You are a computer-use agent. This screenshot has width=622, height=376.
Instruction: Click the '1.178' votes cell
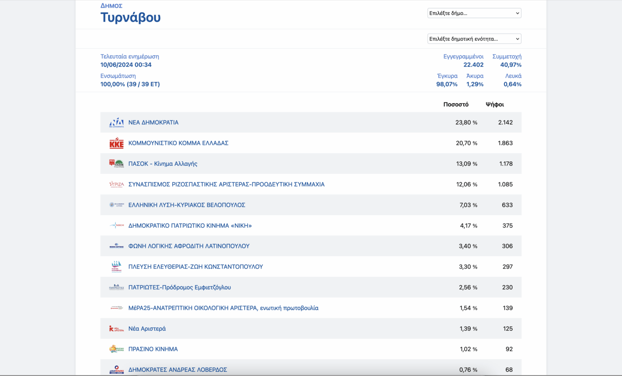click(506, 164)
